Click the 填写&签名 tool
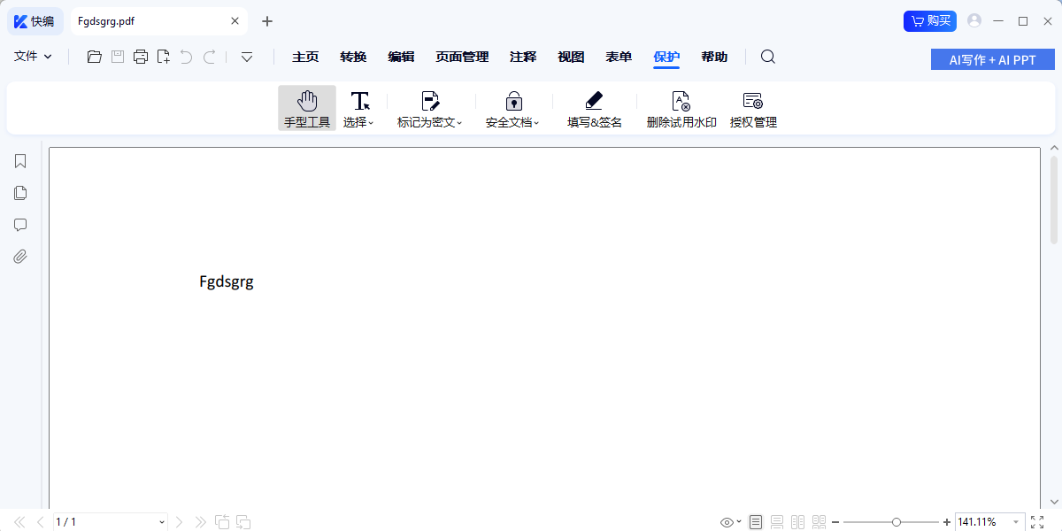This screenshot has height=531, width=1062. tap(595, 109)
